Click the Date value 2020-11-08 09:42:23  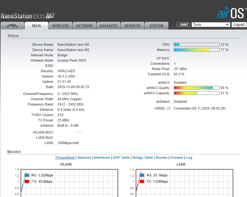point(73,87)
